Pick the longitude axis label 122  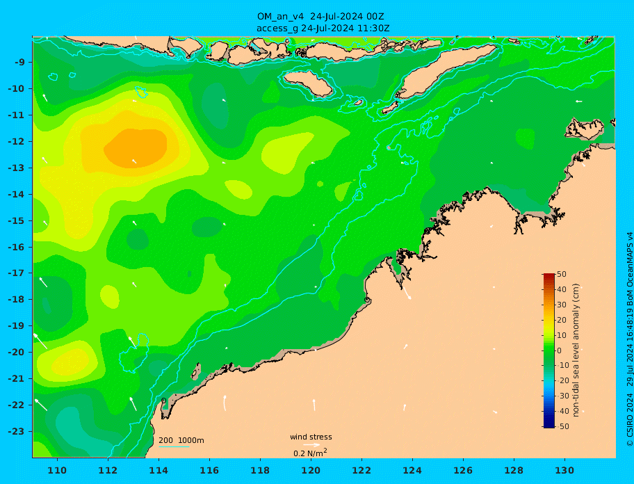pos(361,470)
